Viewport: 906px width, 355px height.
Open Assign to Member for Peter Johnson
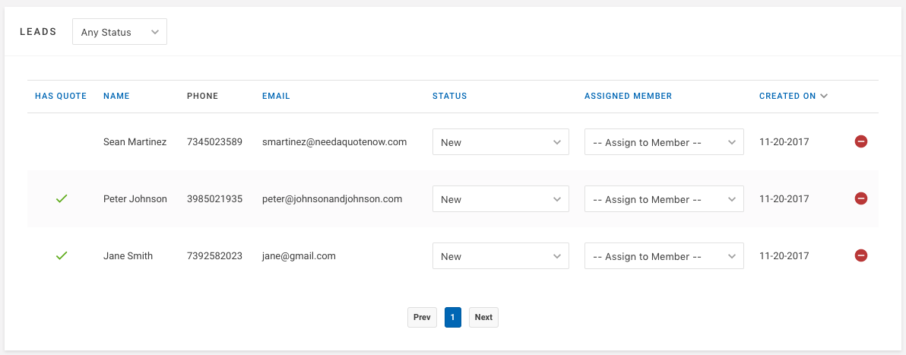pos(664,199)
